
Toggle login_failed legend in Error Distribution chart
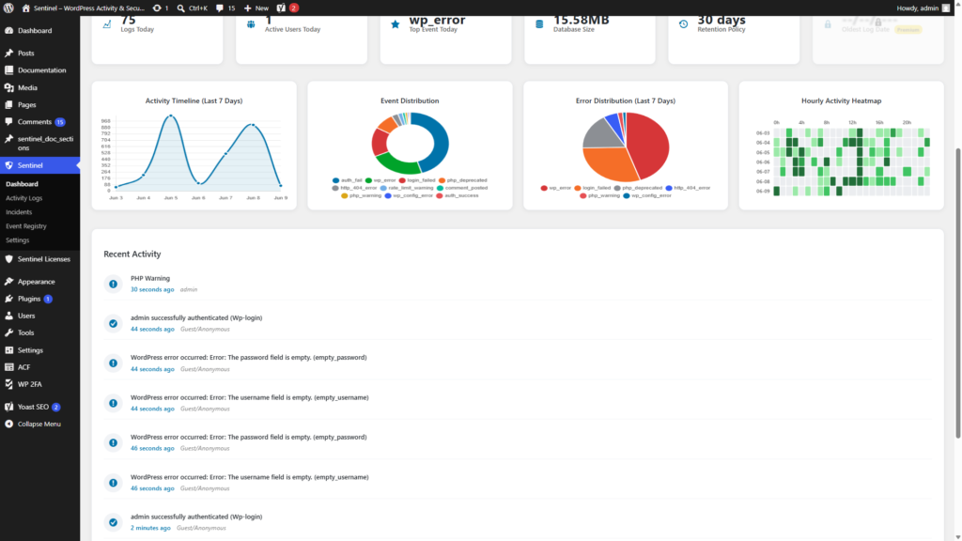point(592,188)
